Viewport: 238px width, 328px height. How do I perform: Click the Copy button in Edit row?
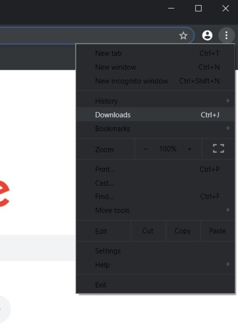point(183,231)
